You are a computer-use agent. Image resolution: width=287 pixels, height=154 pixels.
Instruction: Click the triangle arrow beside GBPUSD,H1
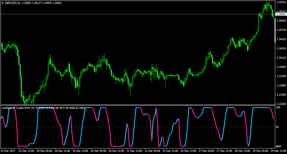[x=3, y=3]
